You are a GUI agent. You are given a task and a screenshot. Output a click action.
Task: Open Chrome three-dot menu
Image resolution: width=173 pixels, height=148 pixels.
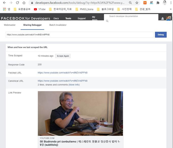(x=171, y=3)
